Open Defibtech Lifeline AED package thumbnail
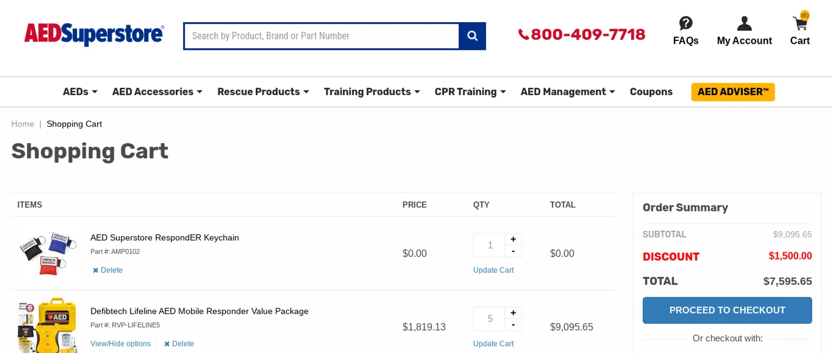The width and height of the screenshot is (832, 353). click(x=47, y=325)
